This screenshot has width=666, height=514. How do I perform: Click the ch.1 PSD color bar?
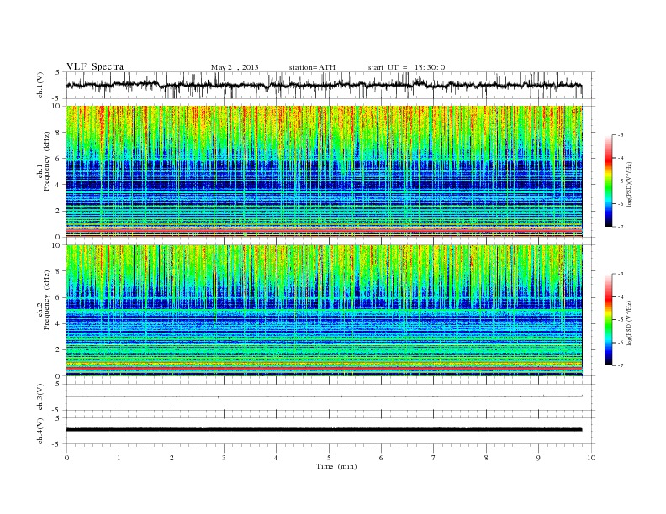(x=608, y=181)
